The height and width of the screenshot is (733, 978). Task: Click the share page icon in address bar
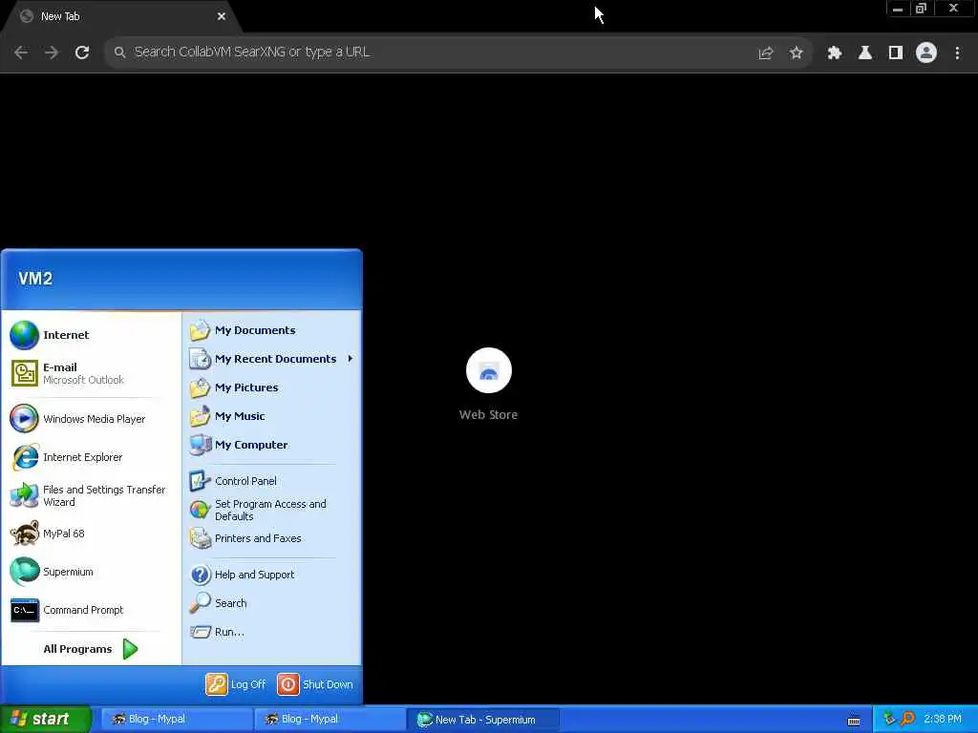(x=765, y=53)
